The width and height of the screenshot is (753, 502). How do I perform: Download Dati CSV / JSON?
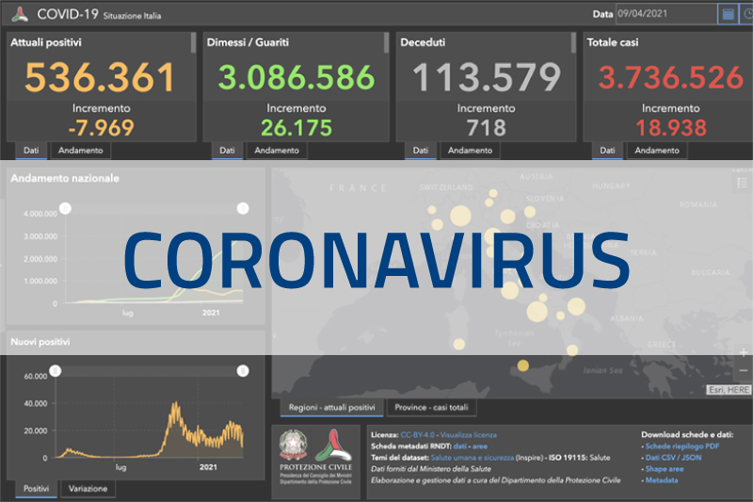673,458
